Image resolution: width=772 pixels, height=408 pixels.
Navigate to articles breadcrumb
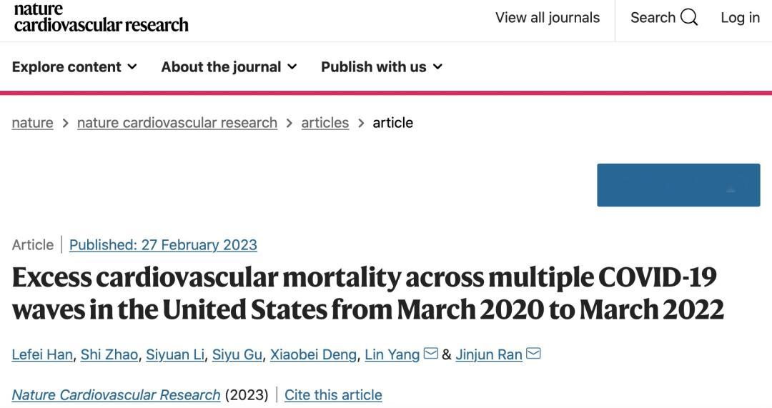(325, 123)
